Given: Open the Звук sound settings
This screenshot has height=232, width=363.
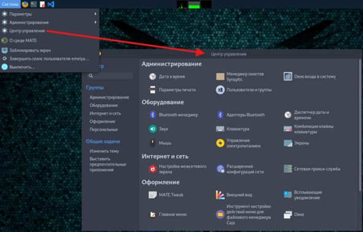Looking at the screenshot, I should [x=159, y=129].
